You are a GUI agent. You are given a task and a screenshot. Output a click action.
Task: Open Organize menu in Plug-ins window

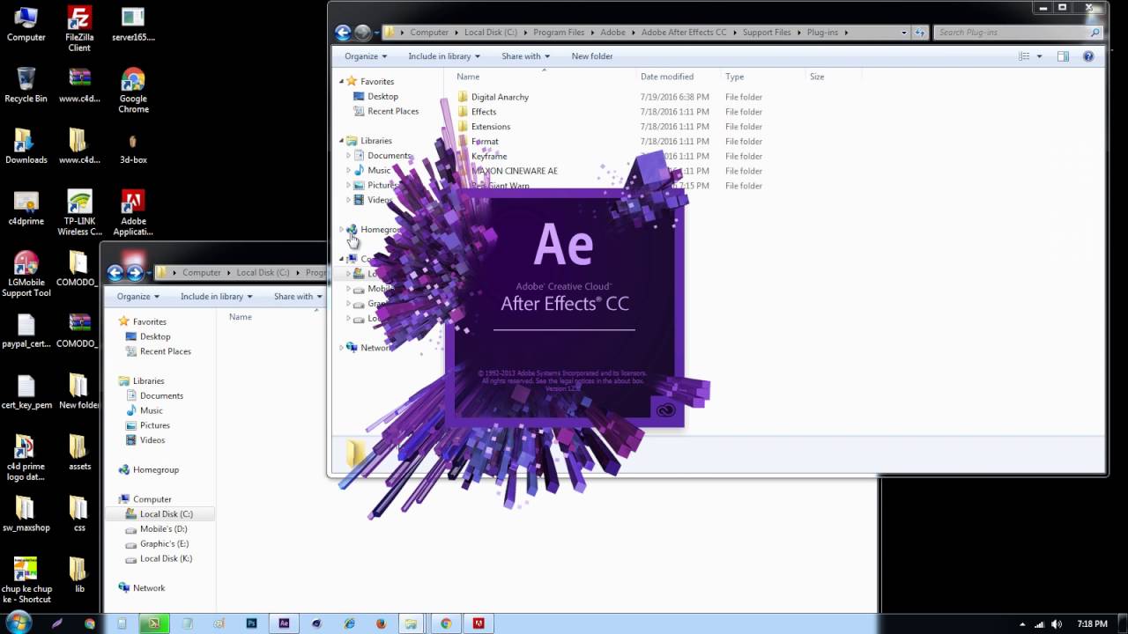(366, 56)
